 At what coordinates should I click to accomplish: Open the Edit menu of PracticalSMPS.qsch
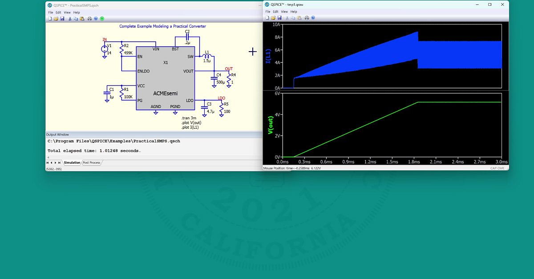point(58,12)
